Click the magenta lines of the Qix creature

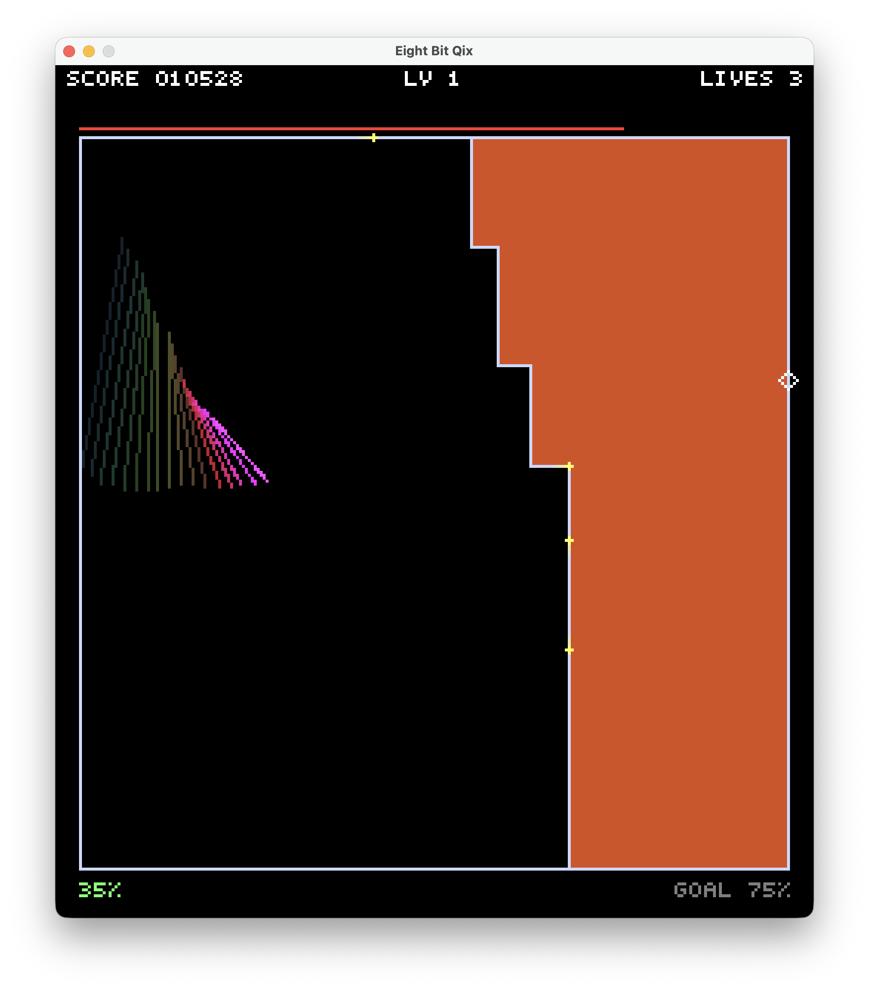point(232,447)
